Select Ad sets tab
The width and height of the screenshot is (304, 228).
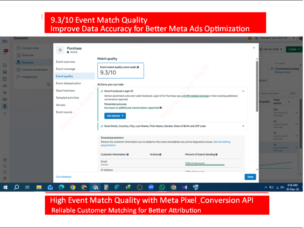[61, 105]
